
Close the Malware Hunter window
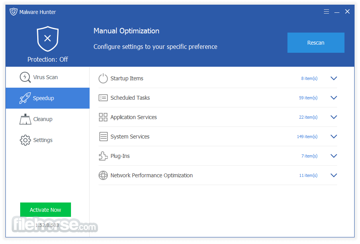347,12
